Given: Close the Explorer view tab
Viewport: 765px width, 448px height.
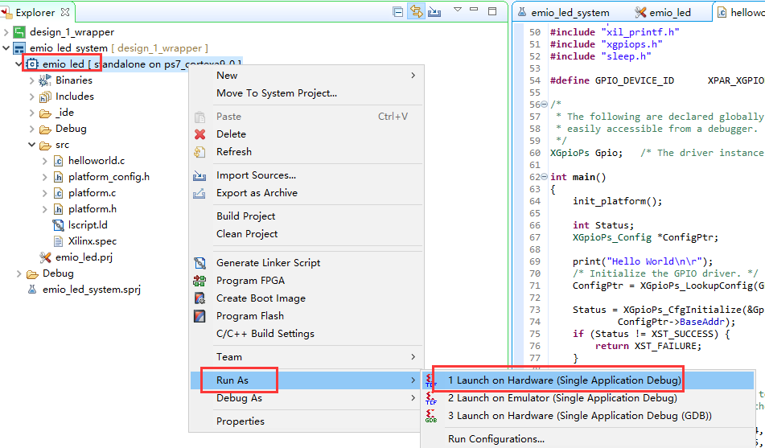Looking at the screenshot, I should 65,12.
